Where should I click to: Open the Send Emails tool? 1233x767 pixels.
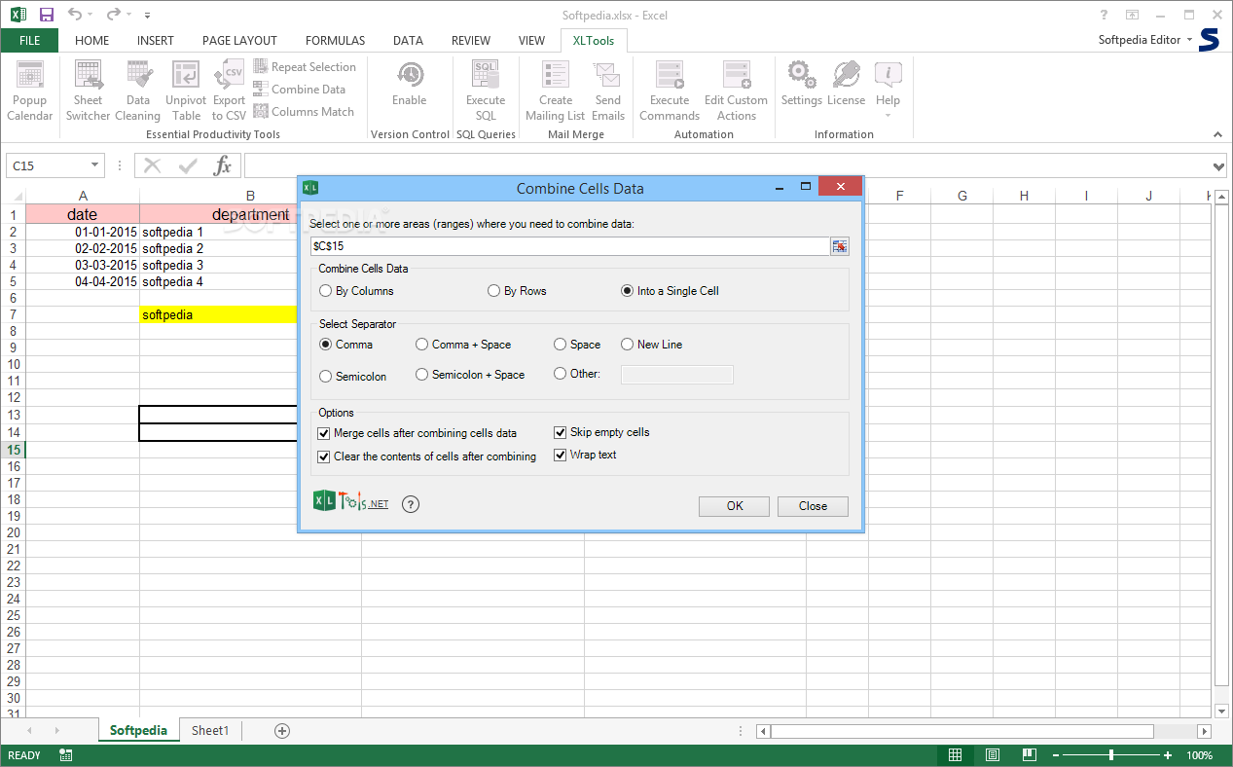pyautogui.click(x=608, y=91)
